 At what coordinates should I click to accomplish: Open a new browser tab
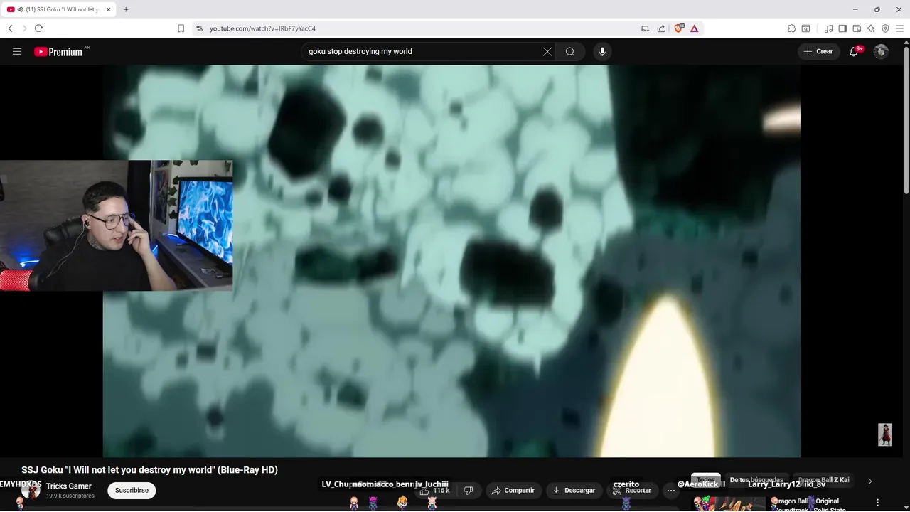pos(126,9)
